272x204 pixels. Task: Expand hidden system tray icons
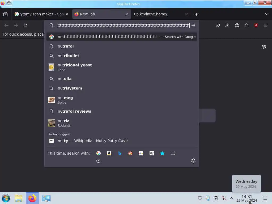(231, 198)
